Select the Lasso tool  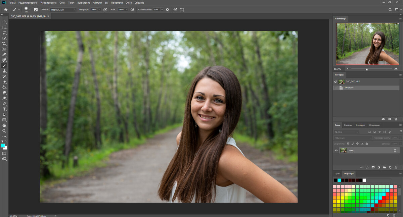point(4,33)
